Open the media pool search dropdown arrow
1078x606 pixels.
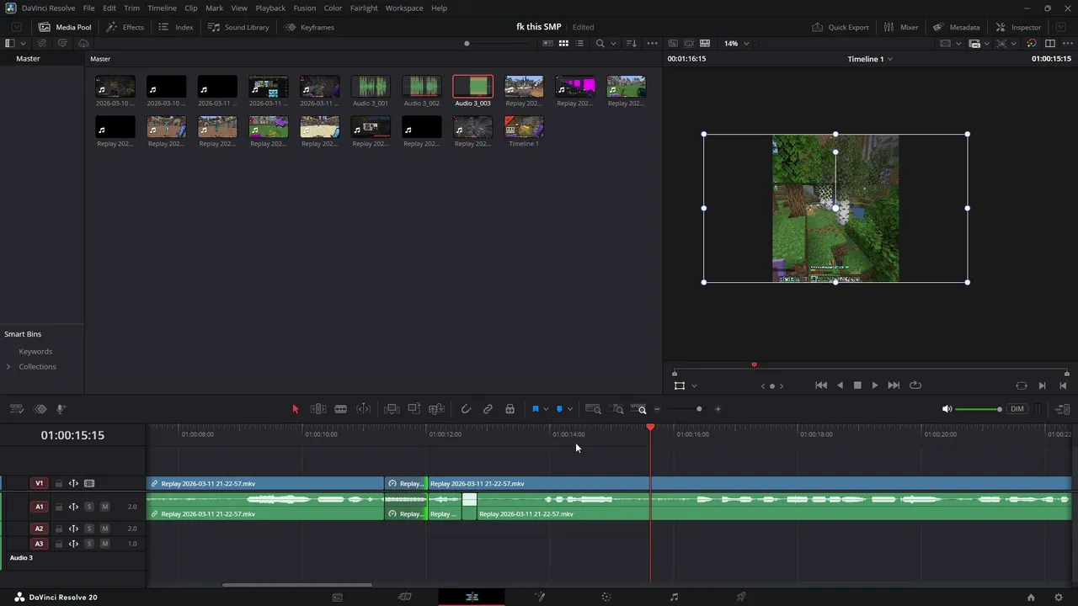coord(613,43)
